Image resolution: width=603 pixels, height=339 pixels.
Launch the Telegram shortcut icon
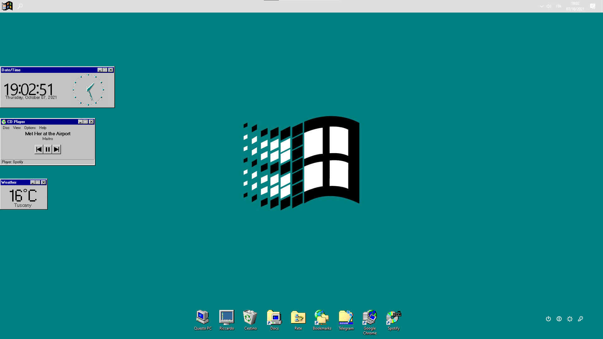(346, 320)
